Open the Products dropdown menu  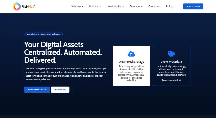95,6
